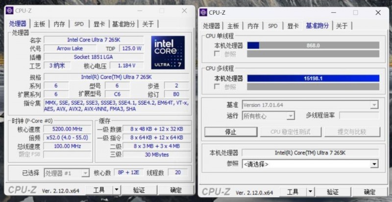Viewport: 392px width, 202px height.
Task: Click the CPU-Z app icon in right window title bar
Action: (x=203, y=13)
